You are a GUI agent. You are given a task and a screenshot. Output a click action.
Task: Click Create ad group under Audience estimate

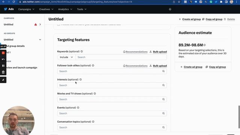coord(191,67)
